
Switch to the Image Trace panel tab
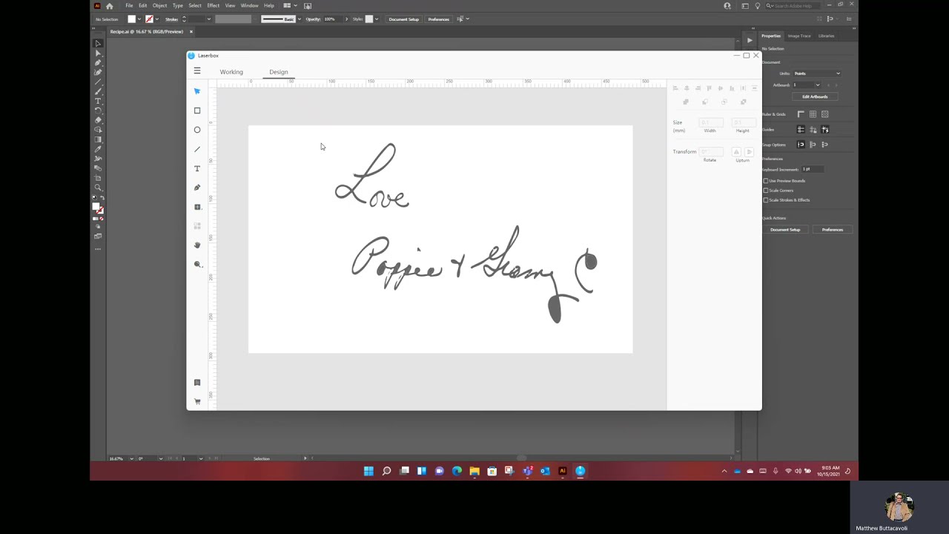pos(799,36)
